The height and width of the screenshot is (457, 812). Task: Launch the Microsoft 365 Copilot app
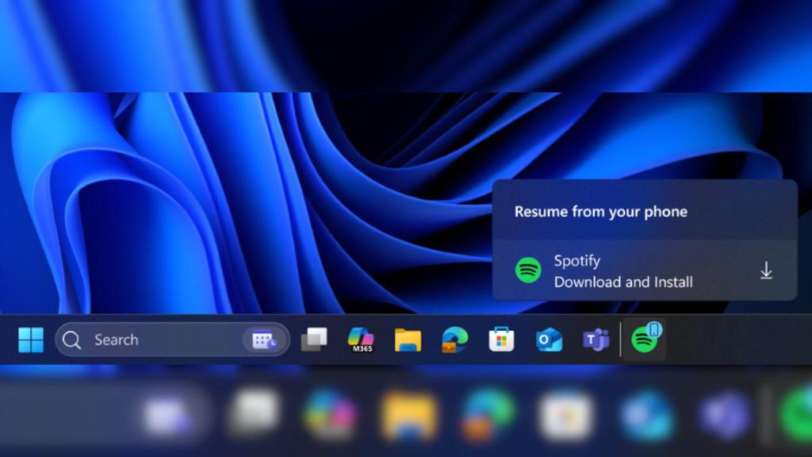(361, 340)
